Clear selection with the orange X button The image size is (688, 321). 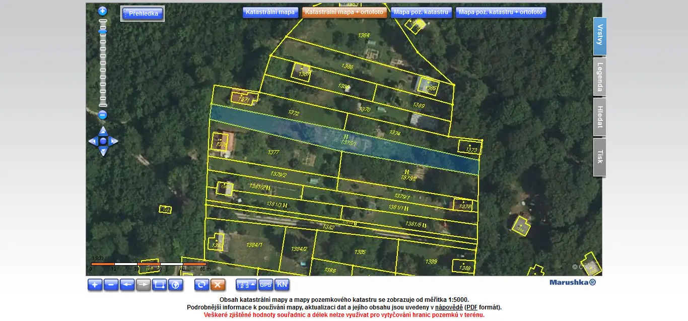click(x=218, y=285)
